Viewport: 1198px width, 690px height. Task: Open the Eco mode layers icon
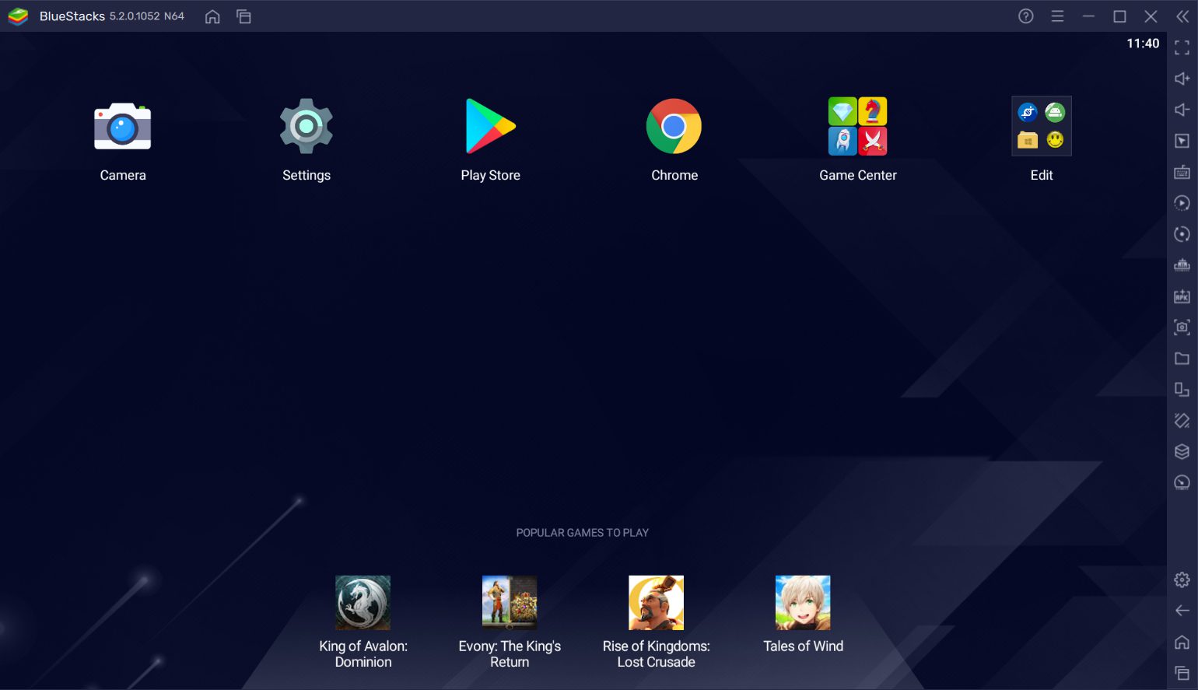(x=1182, y=452)
